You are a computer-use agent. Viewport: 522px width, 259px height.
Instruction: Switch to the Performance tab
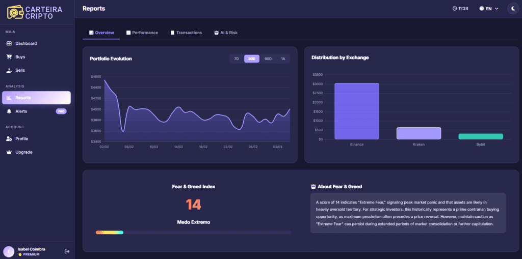[x=142, y=33]
